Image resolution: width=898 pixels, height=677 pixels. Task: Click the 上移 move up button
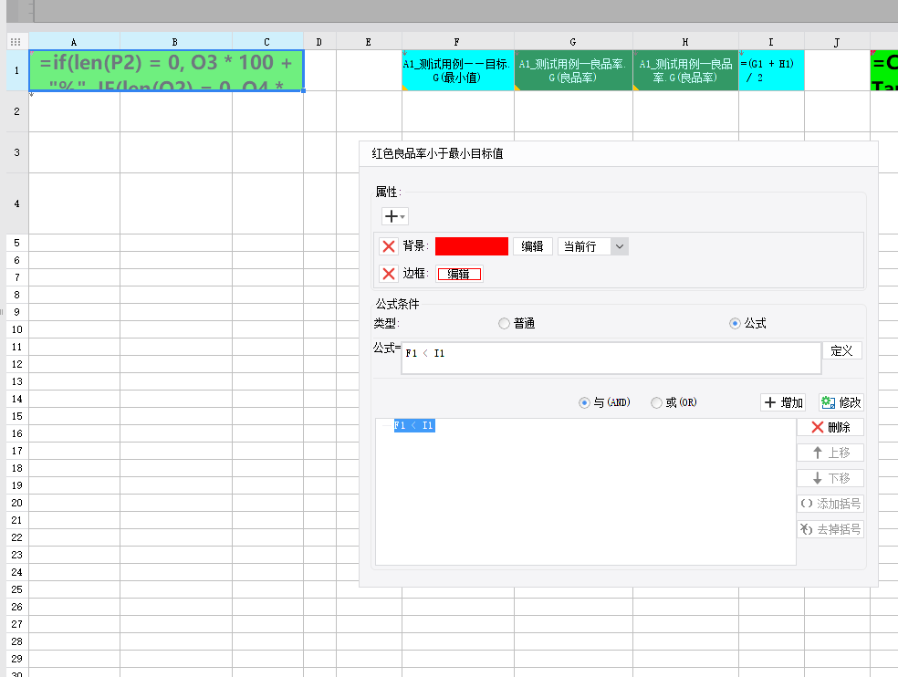[x=830, y=453]
